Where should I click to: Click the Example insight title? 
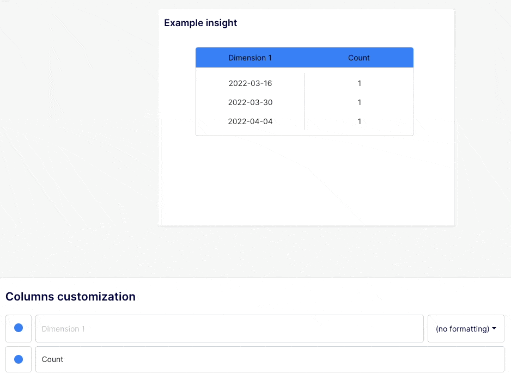[x=200, y=22]
